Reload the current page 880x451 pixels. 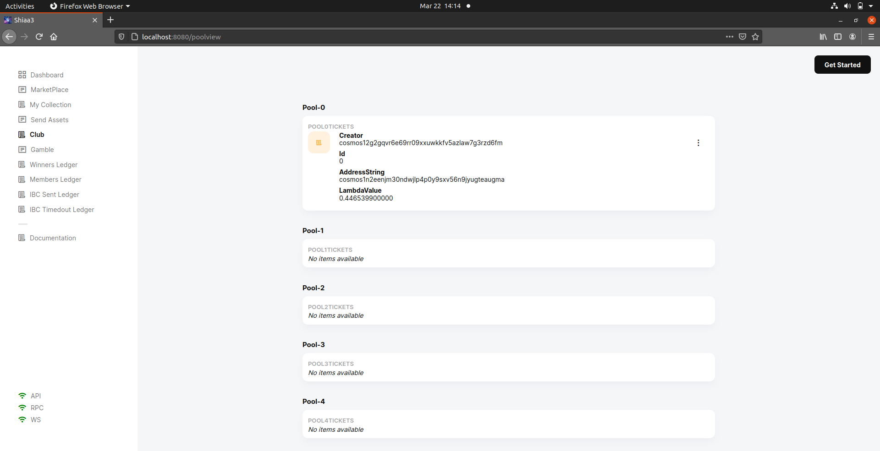(39, 37)
